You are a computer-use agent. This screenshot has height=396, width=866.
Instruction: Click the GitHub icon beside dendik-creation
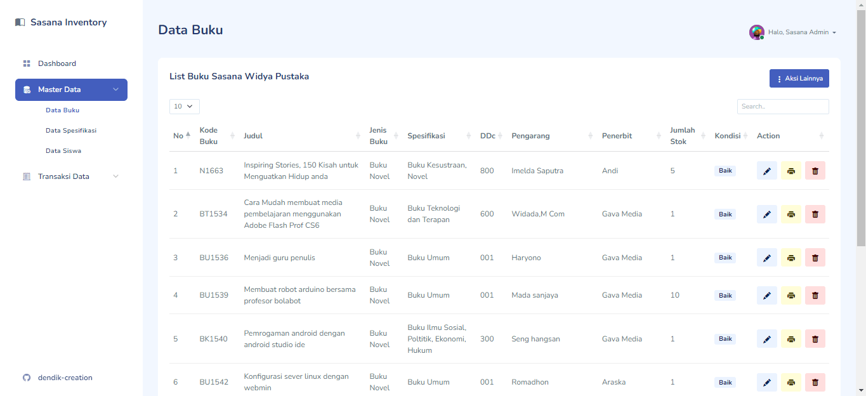click(27, 378)
